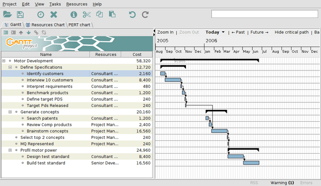Switch to the PERT chart tab
Image resolution: width=321 pixels, height=186 pixels.
coord(79,25)
